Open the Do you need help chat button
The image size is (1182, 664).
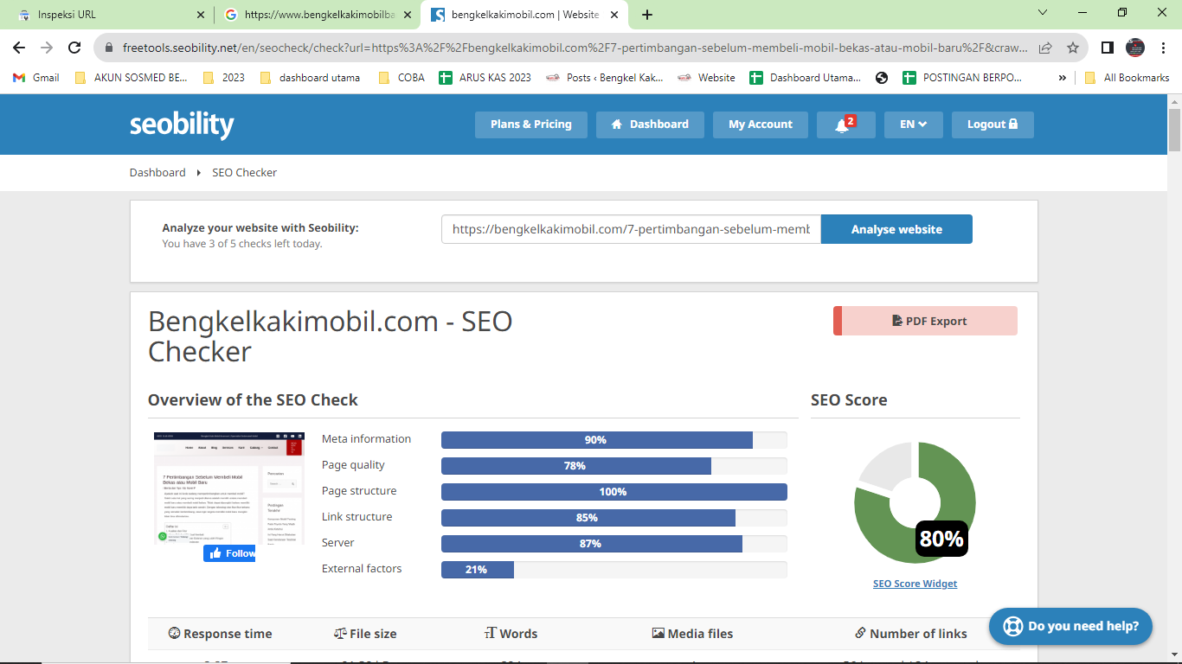click(1070, 626)
